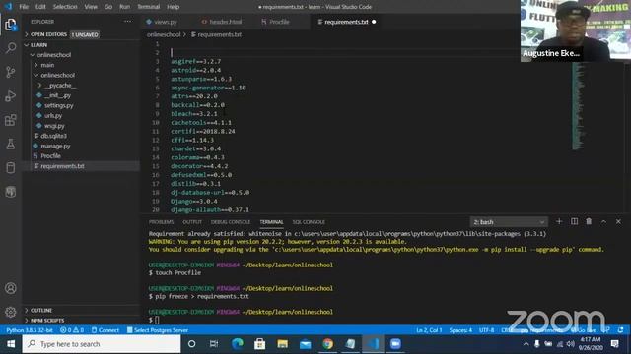631x354 pixels.
Task: Open the Test beaker view
Action: point(11,144)
